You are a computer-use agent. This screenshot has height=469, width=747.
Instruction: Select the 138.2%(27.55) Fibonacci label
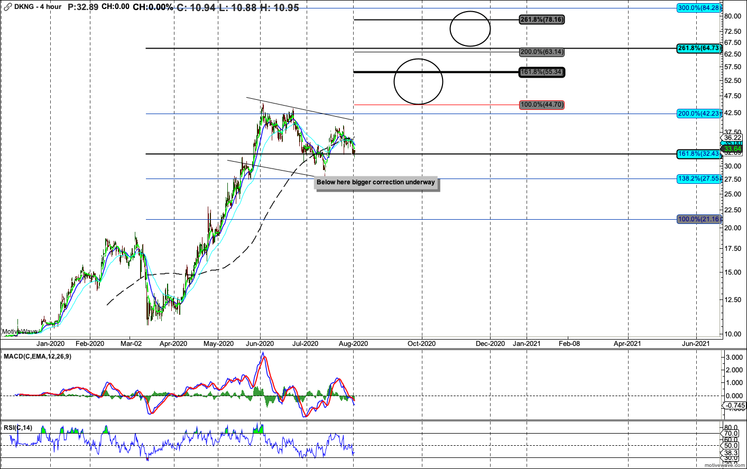pos(699,179)
